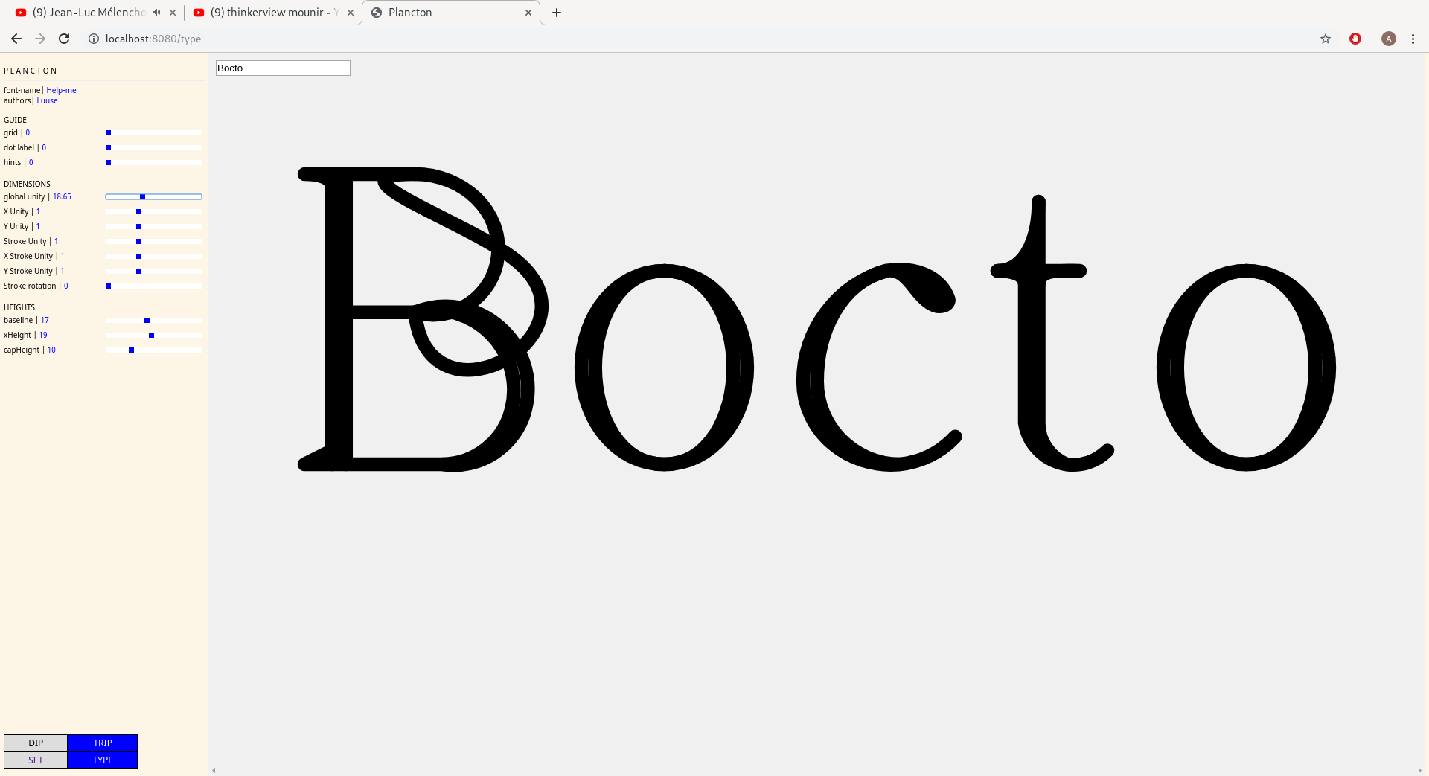Image resolution: width=1429 pixels, height=776 pixels.
Task: Open the browser three-dot menu
Action: (x=1413, y=39)
